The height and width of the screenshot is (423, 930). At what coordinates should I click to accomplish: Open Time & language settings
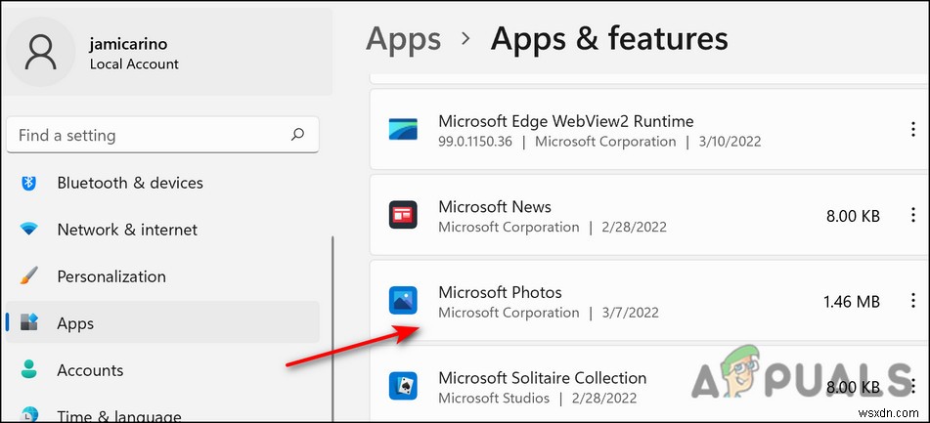click(x=119, y=415)
